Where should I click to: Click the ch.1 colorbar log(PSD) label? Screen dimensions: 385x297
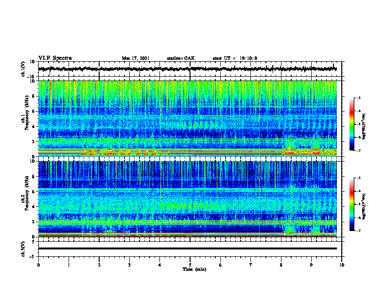pos(364,126)
